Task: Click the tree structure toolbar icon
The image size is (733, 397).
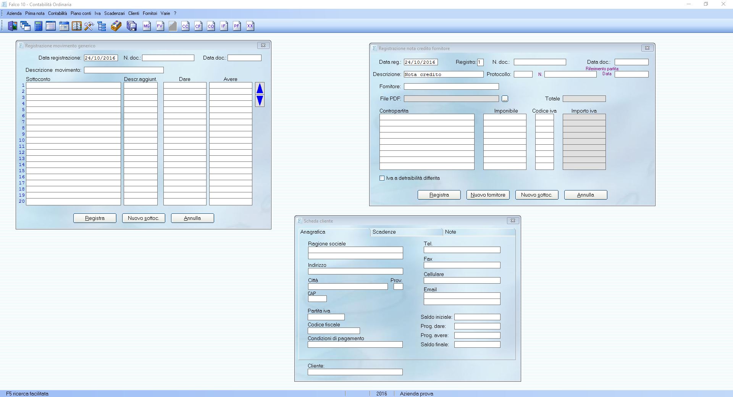Action: point(102,26)
